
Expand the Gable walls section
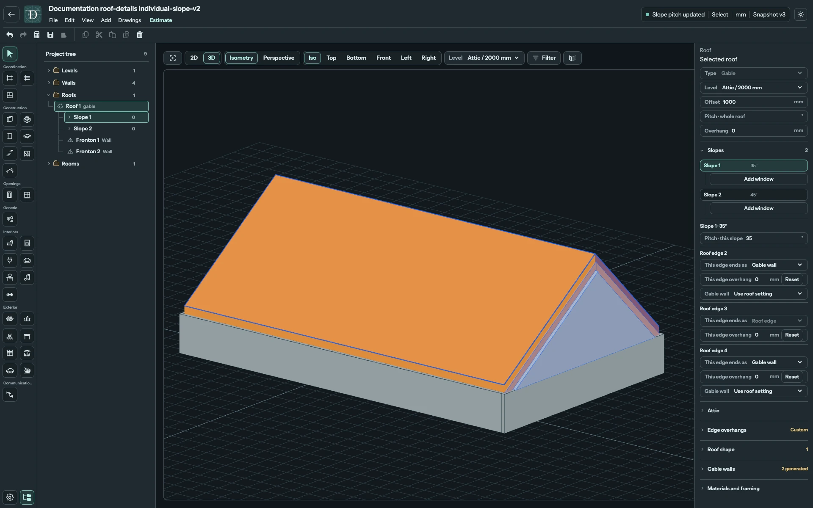coord(754,469)
